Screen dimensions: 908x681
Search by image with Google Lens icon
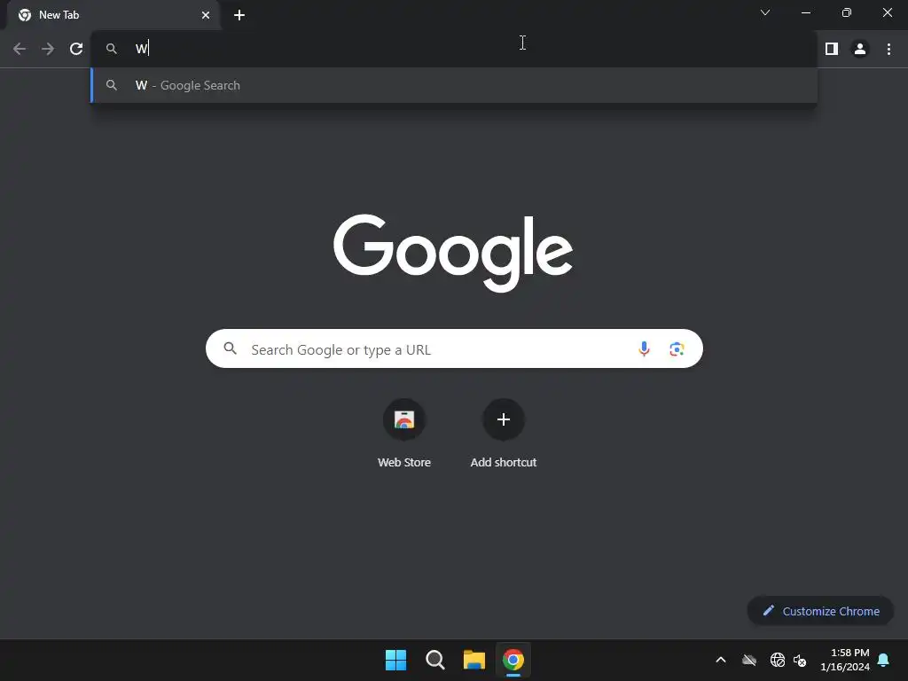(x=677, y=349)
